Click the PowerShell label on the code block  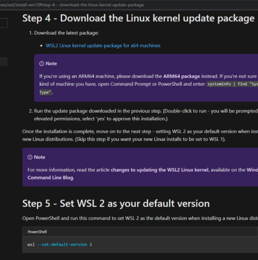click(37, 232)
